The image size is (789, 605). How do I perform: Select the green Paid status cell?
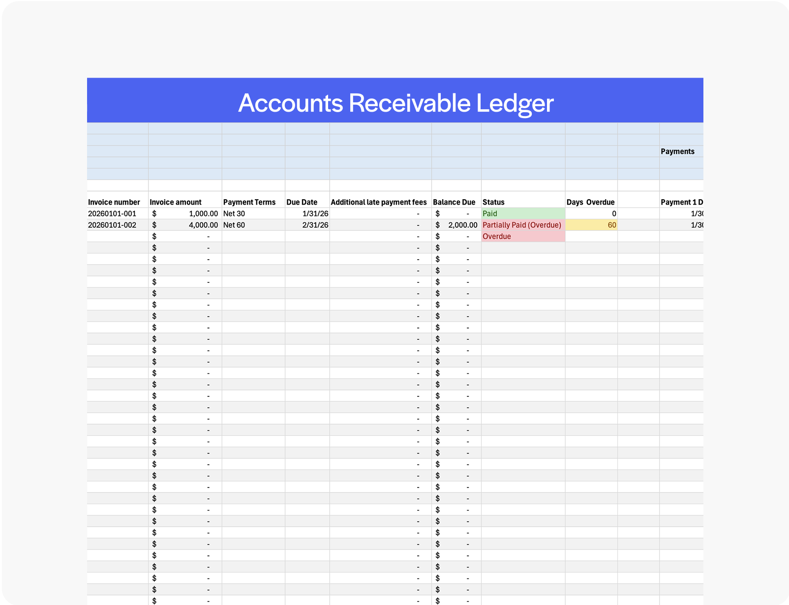[x=523, y=213]
